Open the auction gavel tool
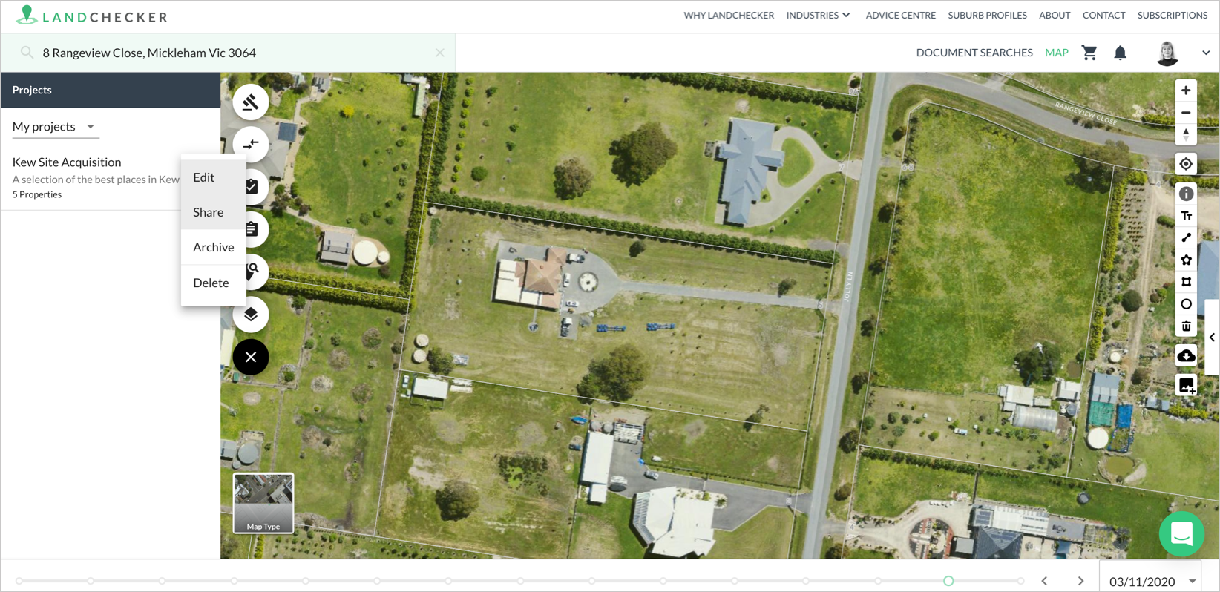 tap(251, 102)
